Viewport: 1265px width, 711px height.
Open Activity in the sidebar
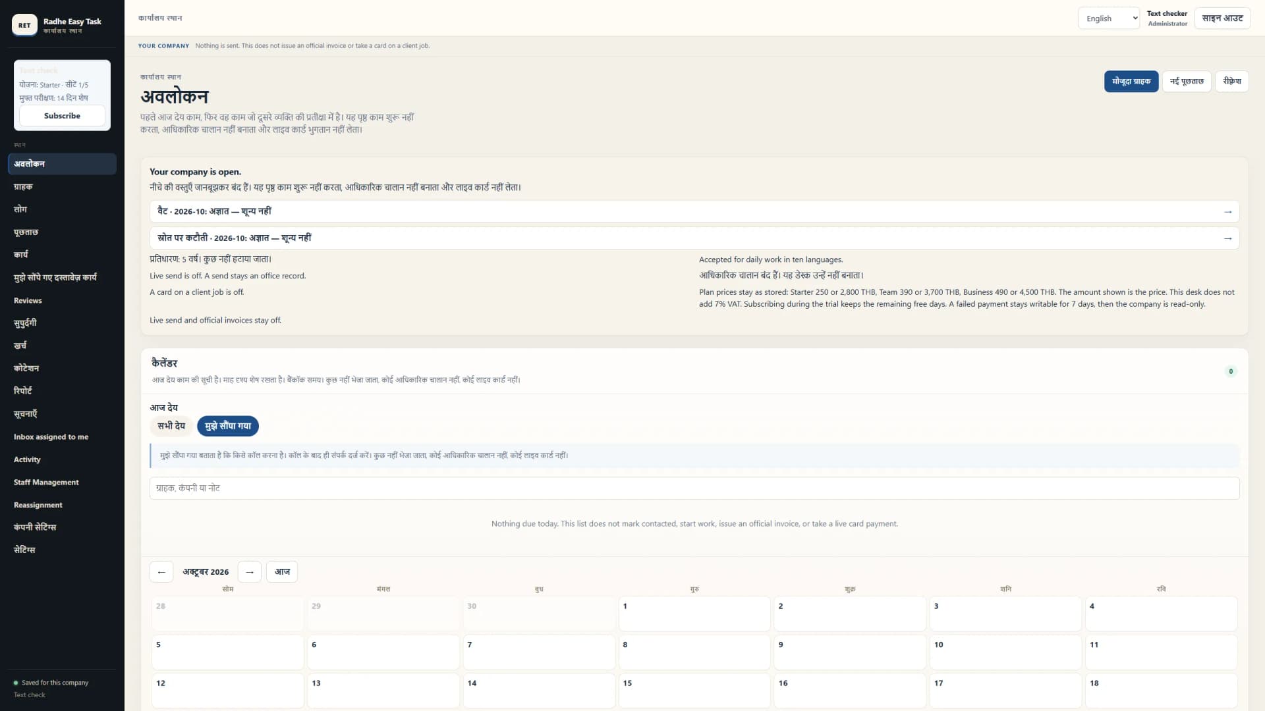tap(62, 460)
